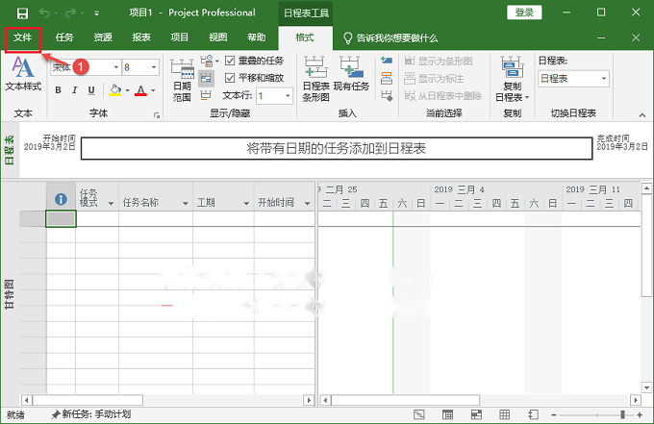Undo the last action in the title bar
Viewport: 654px width, 424px height.
pos(44,12)
